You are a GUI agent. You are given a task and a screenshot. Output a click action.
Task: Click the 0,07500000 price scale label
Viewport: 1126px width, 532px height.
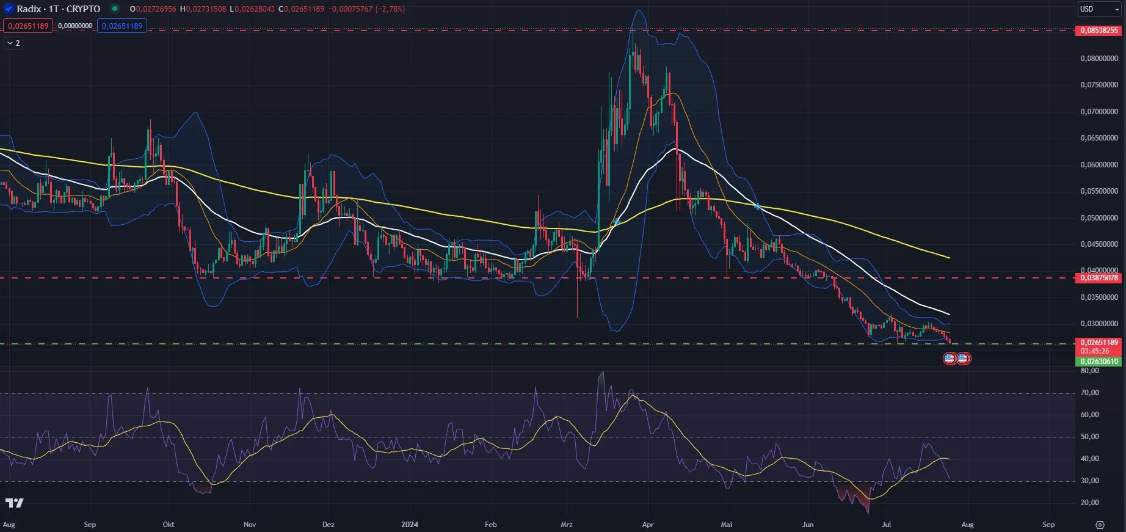1099,85
